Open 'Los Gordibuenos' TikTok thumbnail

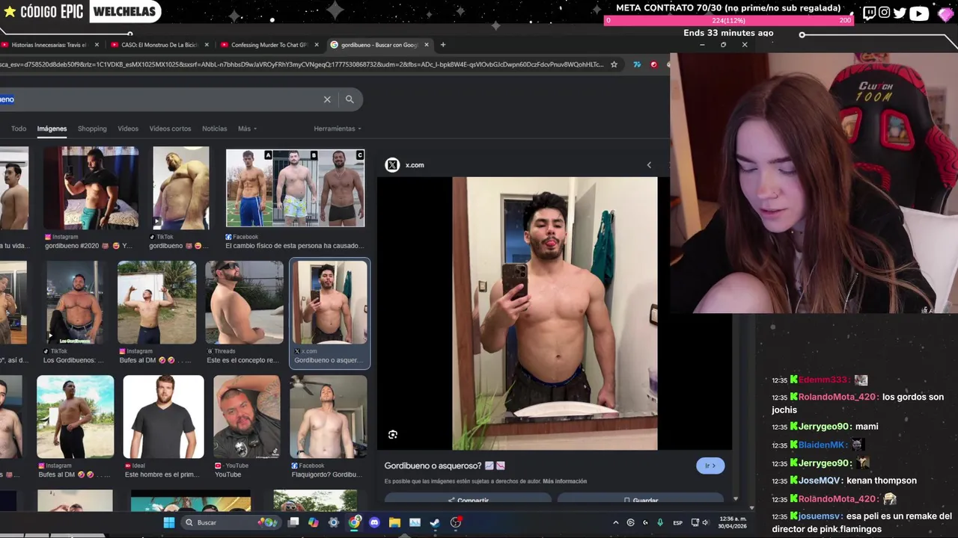coord(75,303)
